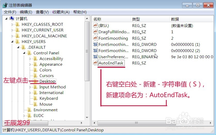Click the International folder icon
Image resolution: width=216 pixels, height=135 pixels.
point(35,92)
